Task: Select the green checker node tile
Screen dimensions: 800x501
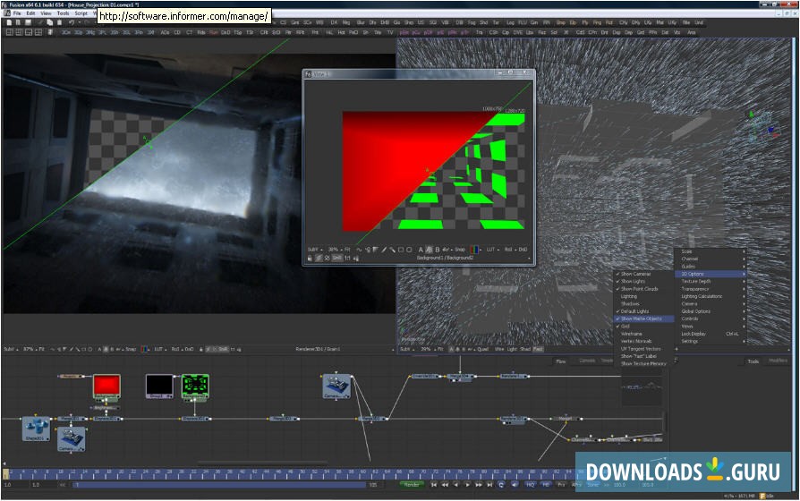Action: coord(195,386)
